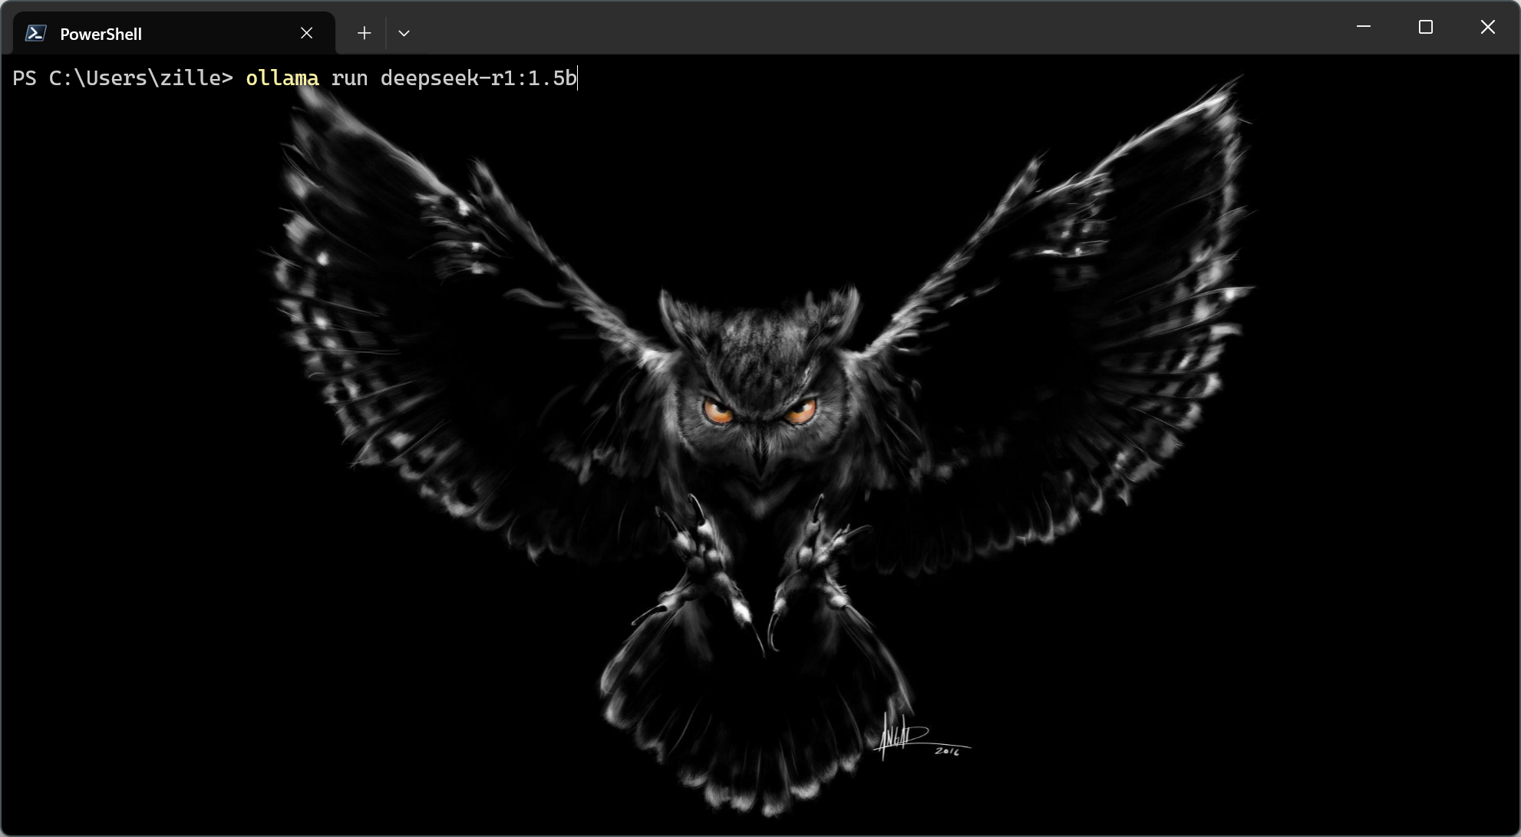
Task: Expand the new tab profiles dropdown
Action: coord(404,33)
